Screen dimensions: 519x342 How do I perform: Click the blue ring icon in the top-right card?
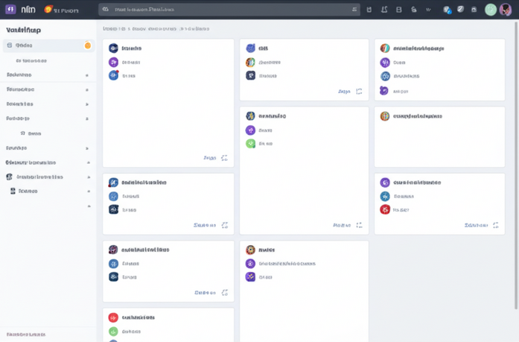(x=385, y=76)
